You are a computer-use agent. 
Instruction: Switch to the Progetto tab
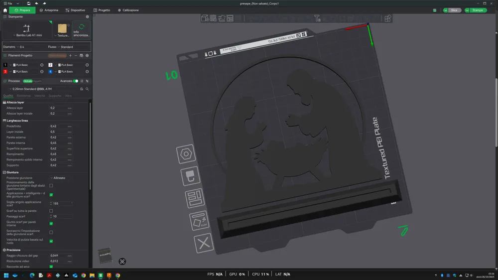point(102,10)
